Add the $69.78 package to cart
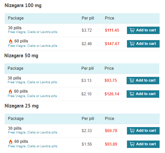This screenshot has height=153, width=165. click(143, 131)
